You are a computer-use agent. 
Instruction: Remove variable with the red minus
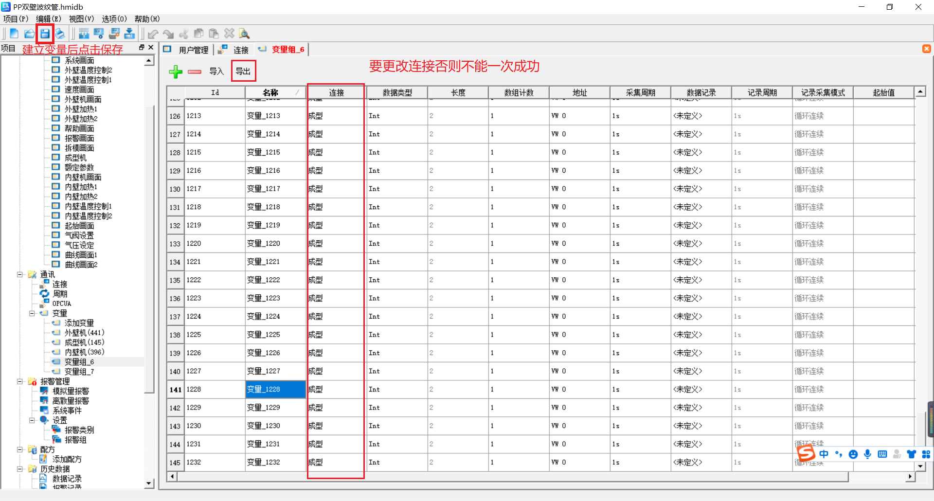coord(195,72)
